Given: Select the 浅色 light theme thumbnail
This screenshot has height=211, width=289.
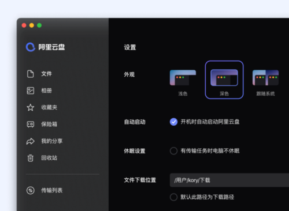Looking at the screenshot, I should click(x=183, y=78).
